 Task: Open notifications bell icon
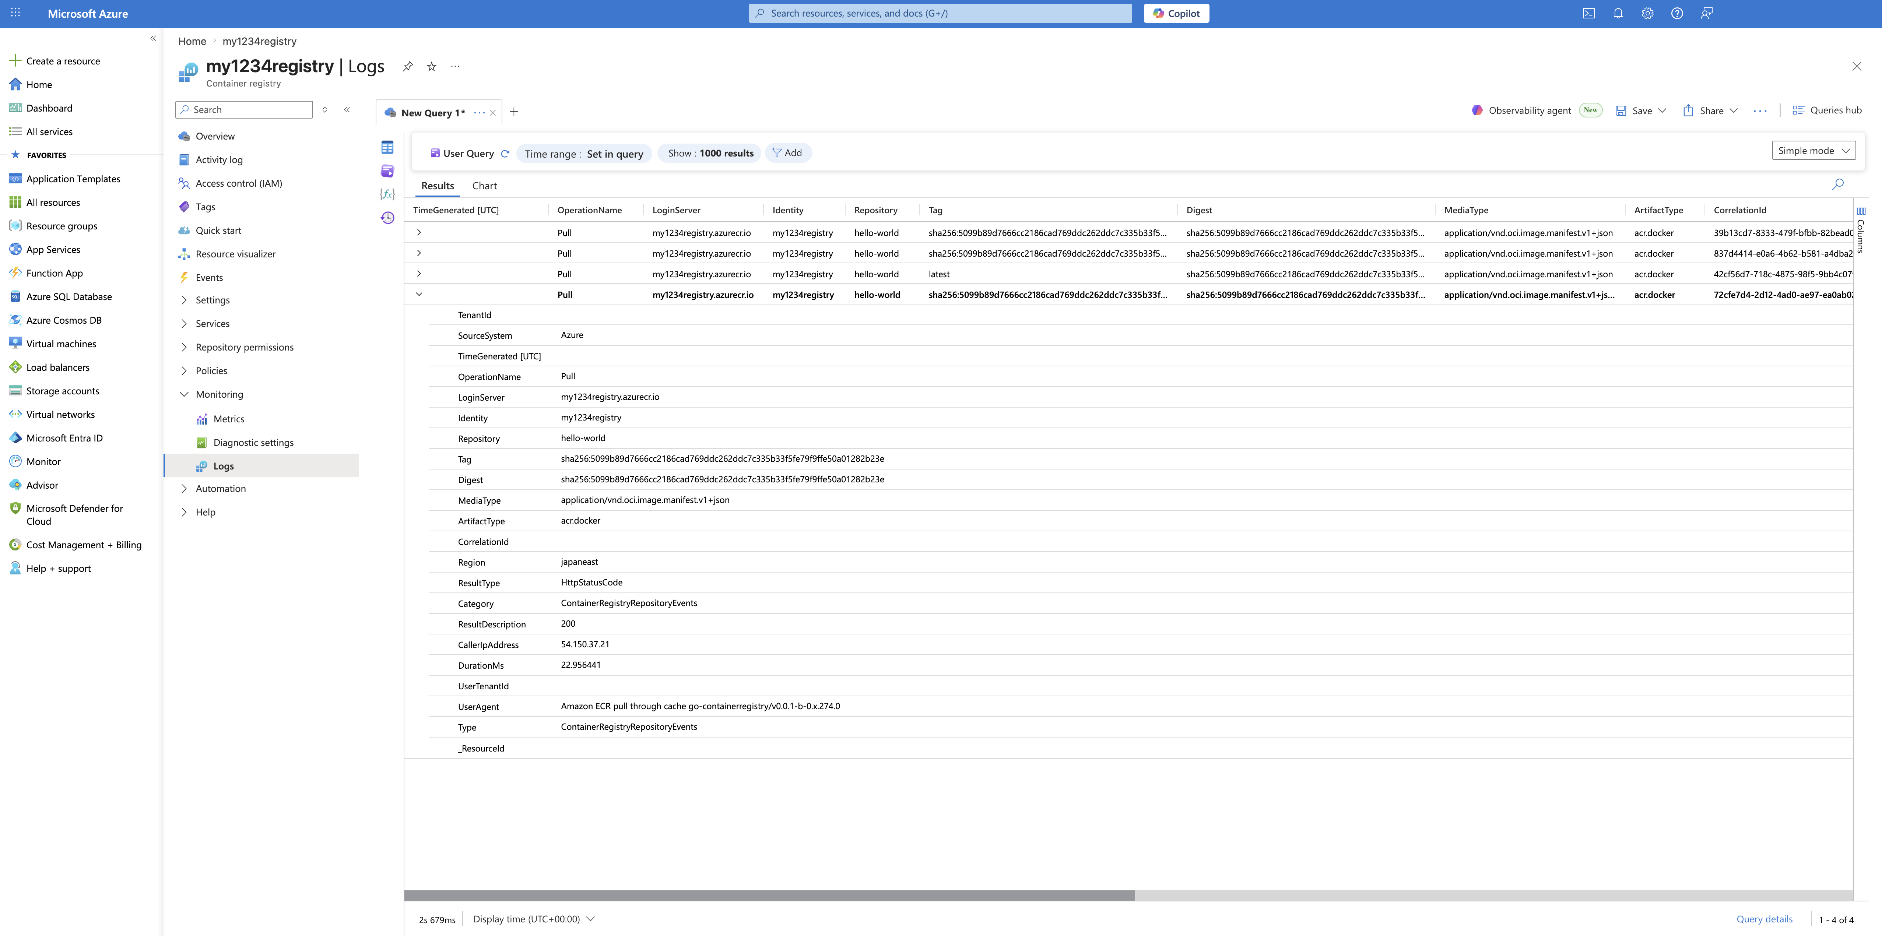tap(1618, 13)
